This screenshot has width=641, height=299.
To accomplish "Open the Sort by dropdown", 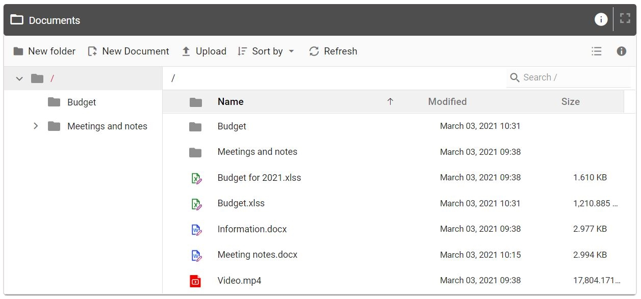I will pyautogui.click(x=266, y=51).
